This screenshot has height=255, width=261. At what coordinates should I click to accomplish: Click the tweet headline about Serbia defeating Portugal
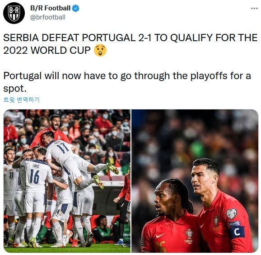[130, 44]
